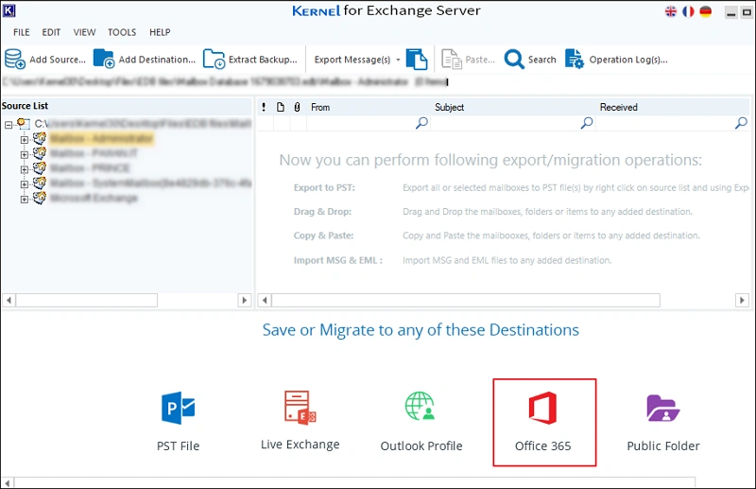Click the Subject column header
This screenshot has height=489, width=756.
coord(450,107)
